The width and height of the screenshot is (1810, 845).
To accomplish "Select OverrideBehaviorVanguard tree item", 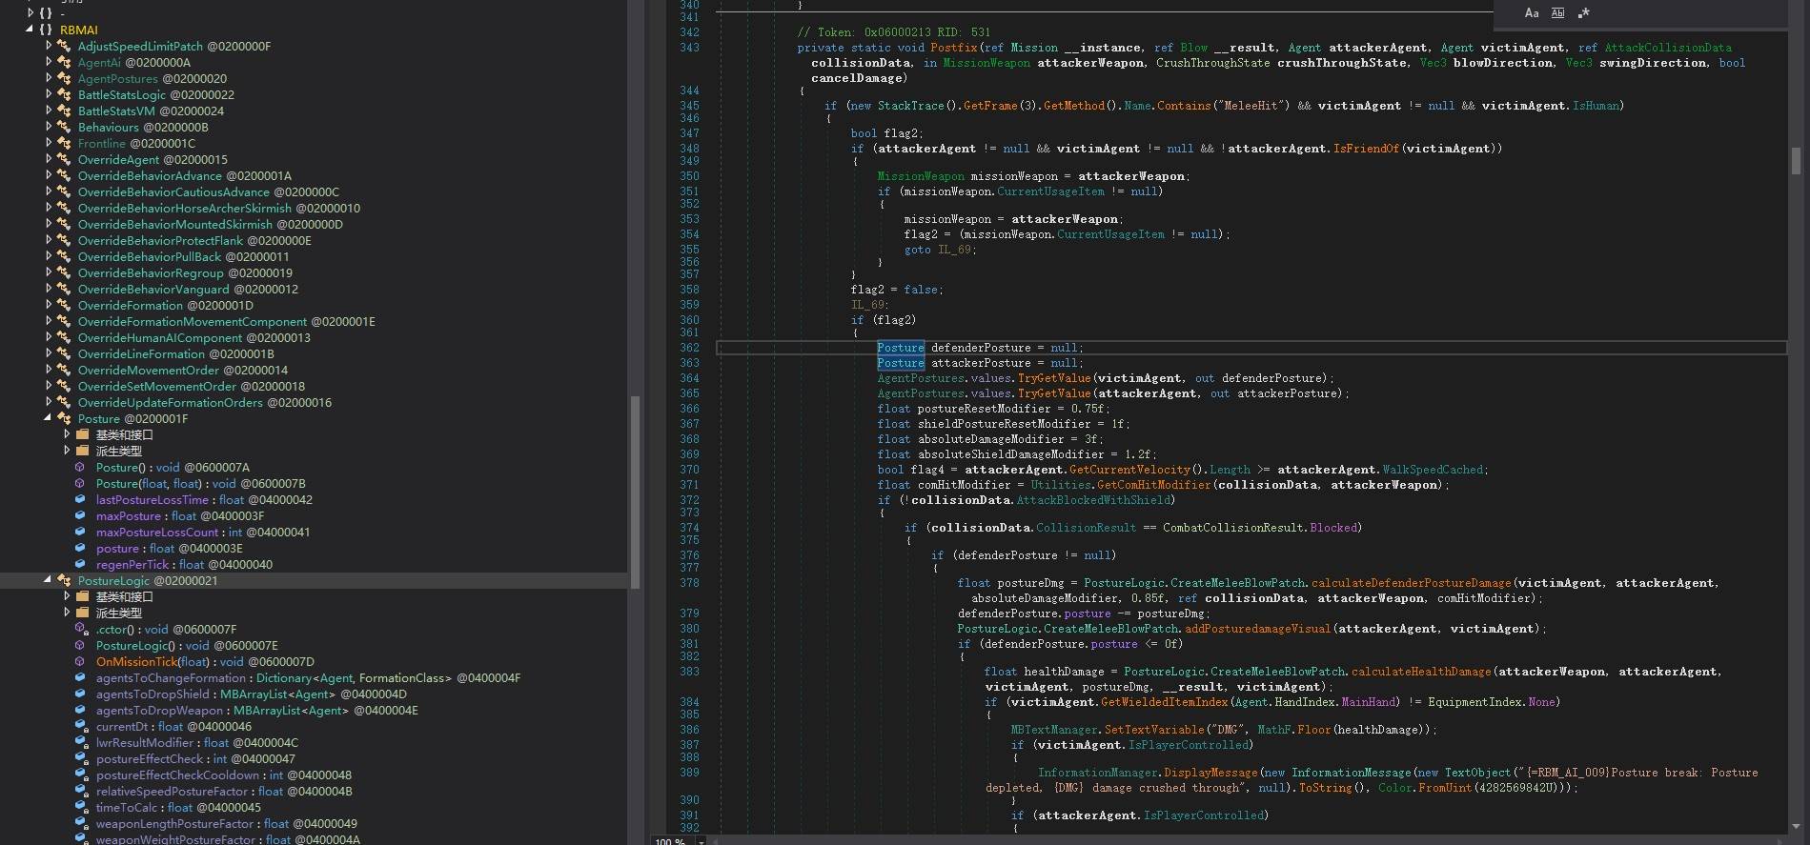I will tap(188, 289).
